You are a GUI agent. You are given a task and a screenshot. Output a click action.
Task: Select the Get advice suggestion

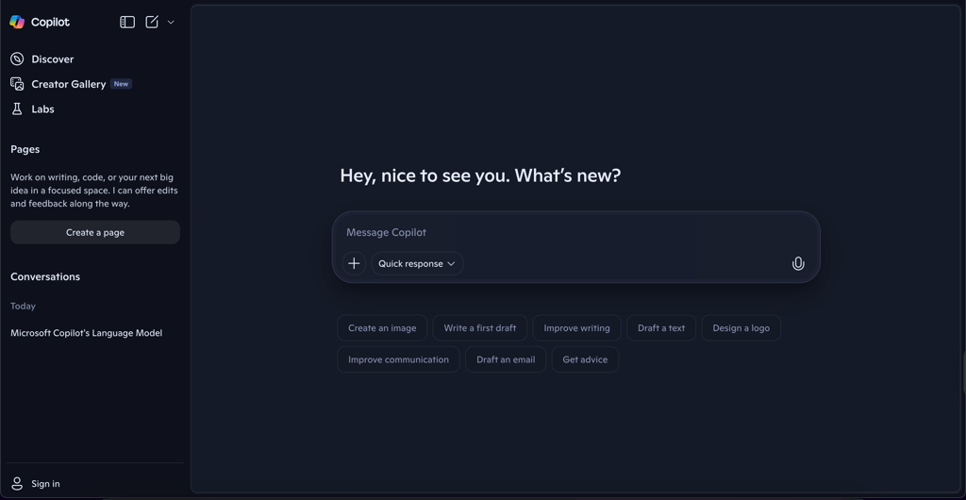pyautogui.click(x=585, y=359)
